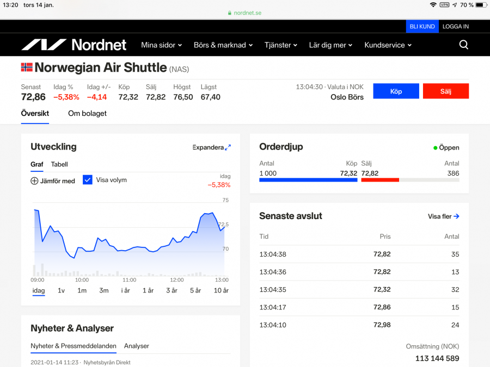Screen dimensions: 490x367
Task: Expand the Börs & marknad menu
Action: click(223, 45)
